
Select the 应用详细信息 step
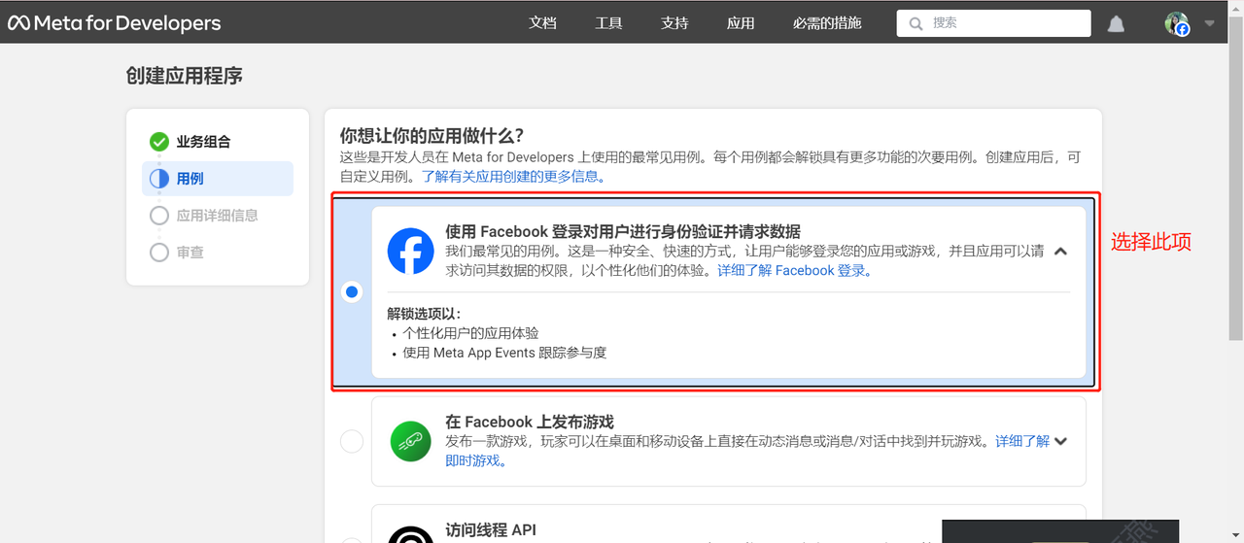pos(218,216)
